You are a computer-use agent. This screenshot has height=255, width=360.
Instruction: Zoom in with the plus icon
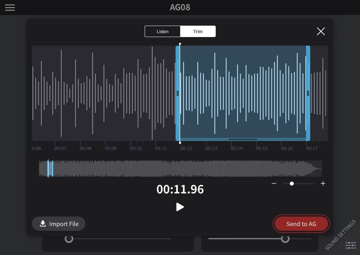coord(323,183)
